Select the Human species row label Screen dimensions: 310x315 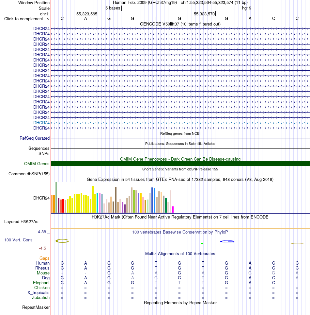point(43,263)
